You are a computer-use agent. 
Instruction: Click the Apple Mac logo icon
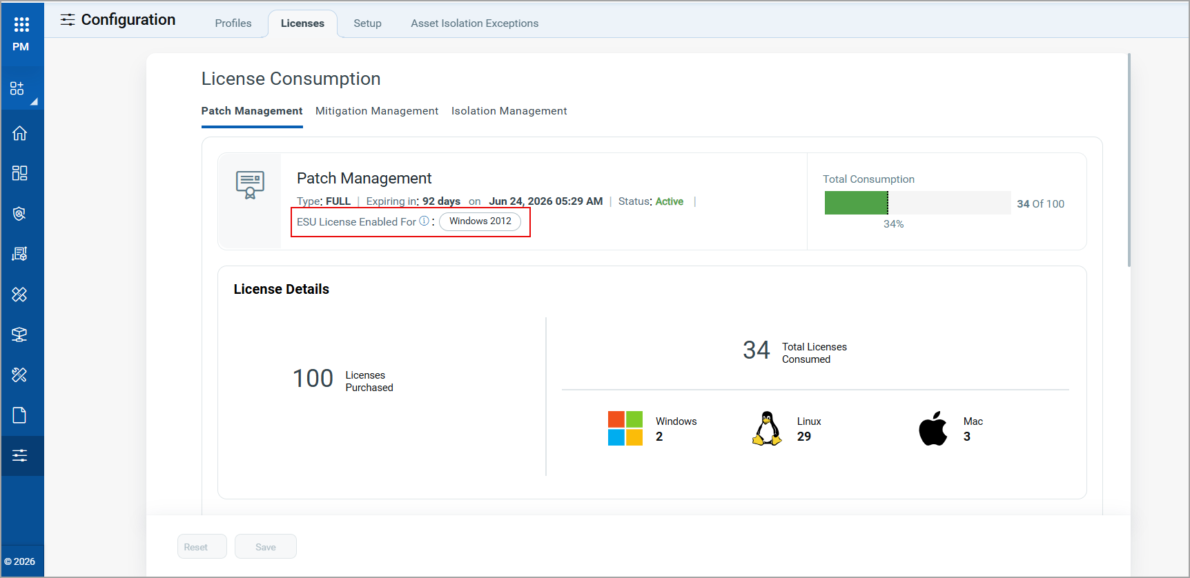pyautogui.click(x=933, y=428)
